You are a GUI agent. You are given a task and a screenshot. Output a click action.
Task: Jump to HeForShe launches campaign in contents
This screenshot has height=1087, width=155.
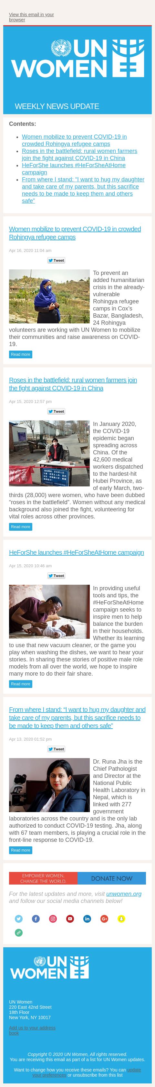pyautogui.click(x=74, y=169)
